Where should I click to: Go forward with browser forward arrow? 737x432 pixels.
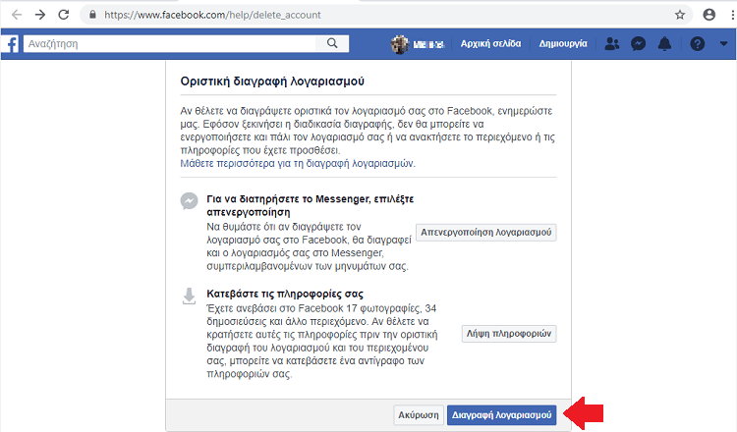40,15
